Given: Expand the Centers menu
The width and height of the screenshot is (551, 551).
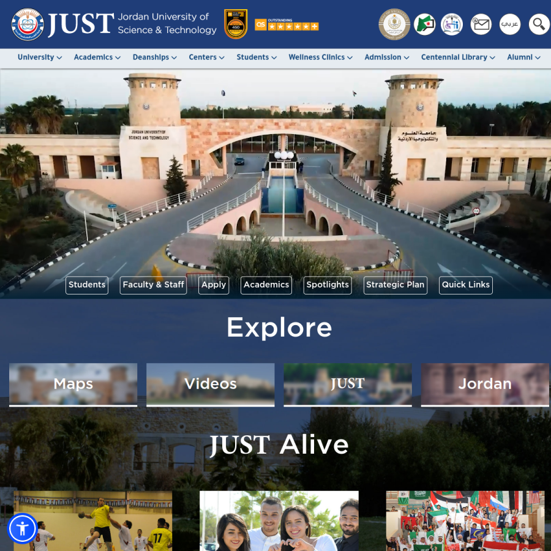Looking at the screenshot, I should tap(207, 58).
